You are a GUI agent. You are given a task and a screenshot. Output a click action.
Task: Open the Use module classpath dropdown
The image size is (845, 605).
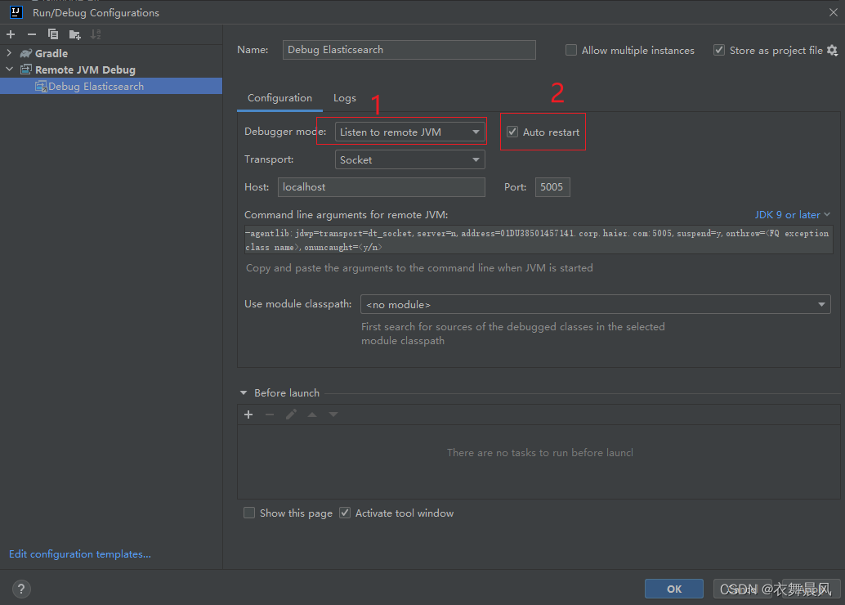(595, 305)
